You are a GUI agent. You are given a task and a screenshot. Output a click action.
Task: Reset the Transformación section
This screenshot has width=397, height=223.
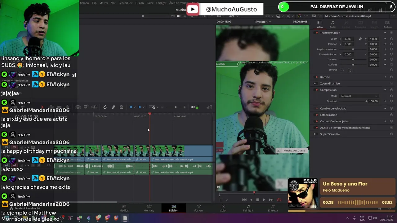[391, 33]
